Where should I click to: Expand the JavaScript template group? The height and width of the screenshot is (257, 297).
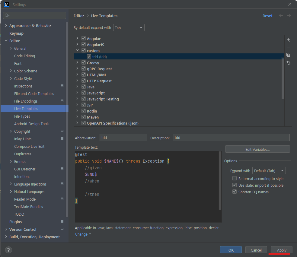(77, 93)
